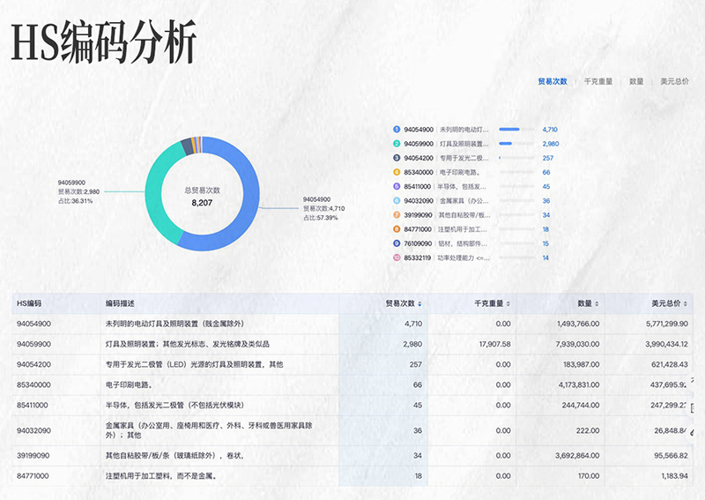705x500 pixels.
Task: Select legend entry 电子印刷电路
Action: [x=459, y=172]
